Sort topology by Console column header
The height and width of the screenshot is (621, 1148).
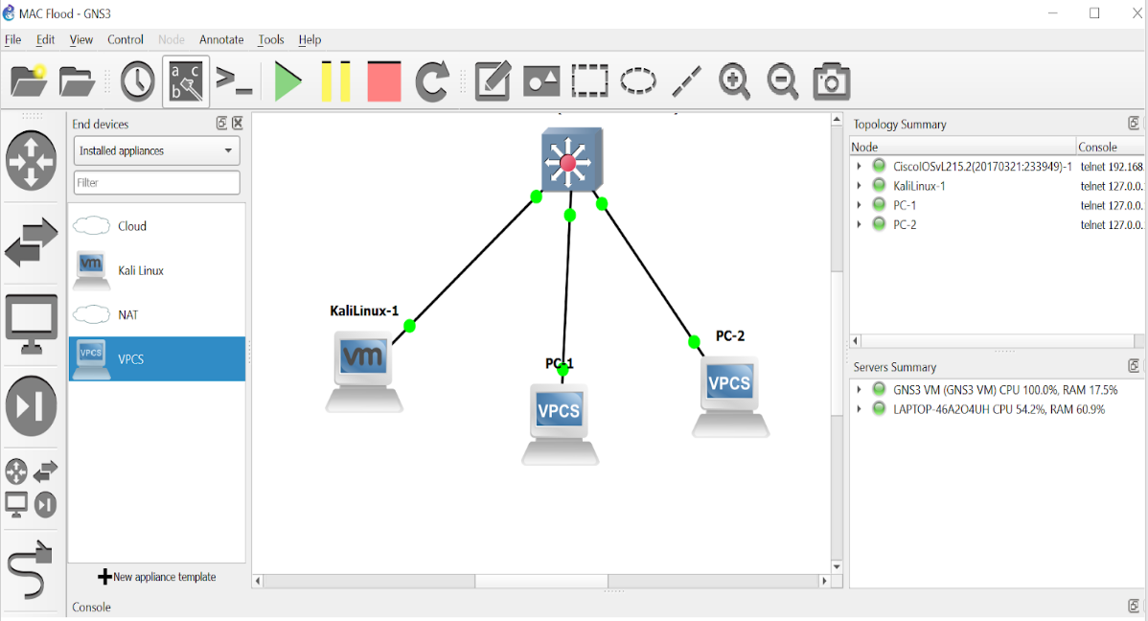point(1110,147)
